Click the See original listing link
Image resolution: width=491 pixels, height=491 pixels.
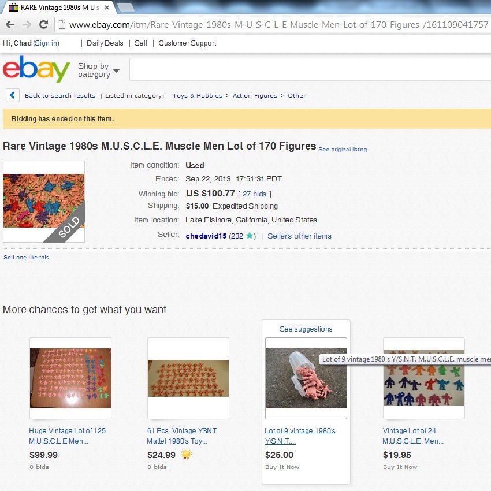point(343,150)
